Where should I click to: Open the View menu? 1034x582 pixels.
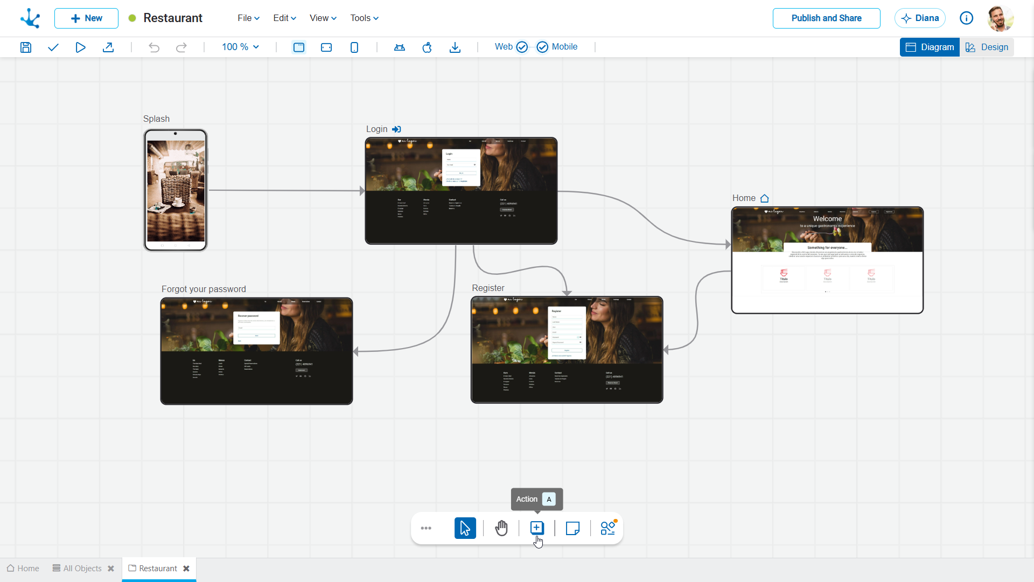click(x=323, y=18)
